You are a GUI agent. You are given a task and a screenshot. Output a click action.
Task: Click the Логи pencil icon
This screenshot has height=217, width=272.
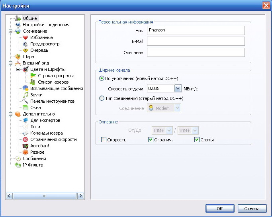pyautogui.click(x=25, y=127)
